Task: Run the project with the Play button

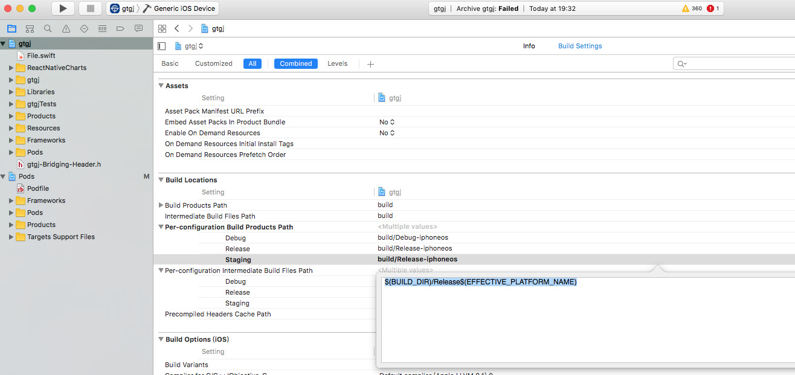Action: [x=63, y=8]
